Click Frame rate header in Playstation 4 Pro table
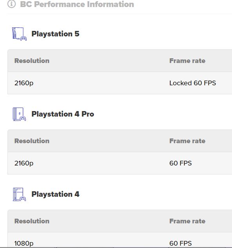232x248 pixels. pos(187,141)
